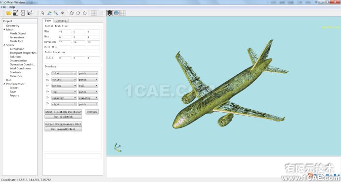This screenshot has height=182, width=341.
Task: Open the wall type dropdown for bottom
Action: 88,86
